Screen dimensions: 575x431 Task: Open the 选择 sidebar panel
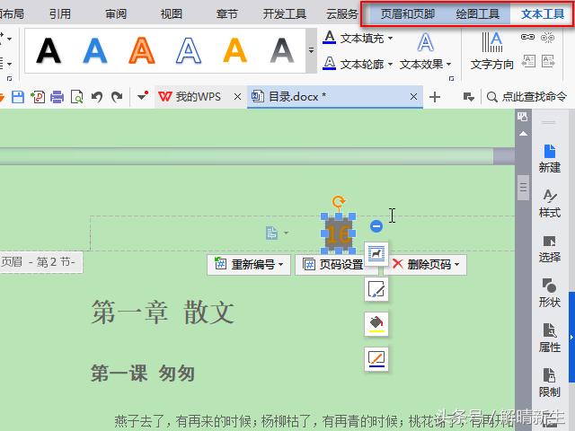pos(549,248)
